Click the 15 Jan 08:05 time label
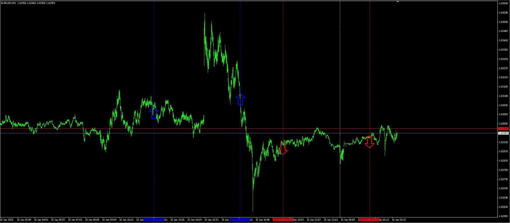Image resolution: width=510 pixels, height=223 pixels. tap(92, 220)
